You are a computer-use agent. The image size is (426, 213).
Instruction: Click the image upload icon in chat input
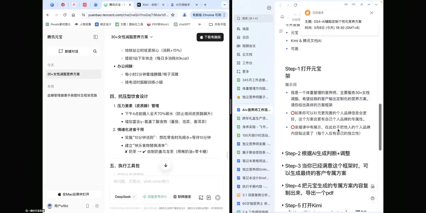point(201,197)
